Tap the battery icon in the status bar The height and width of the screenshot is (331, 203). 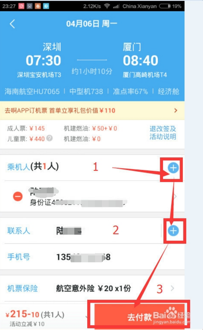(165, 6)
